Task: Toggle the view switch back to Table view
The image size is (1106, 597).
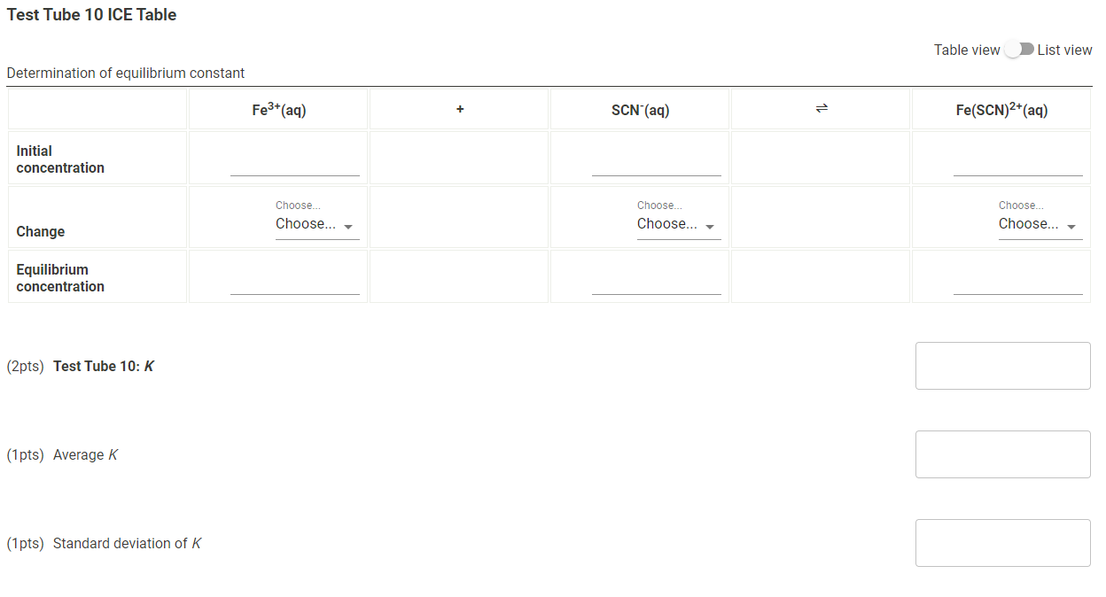Action: tap(1018, 50)
